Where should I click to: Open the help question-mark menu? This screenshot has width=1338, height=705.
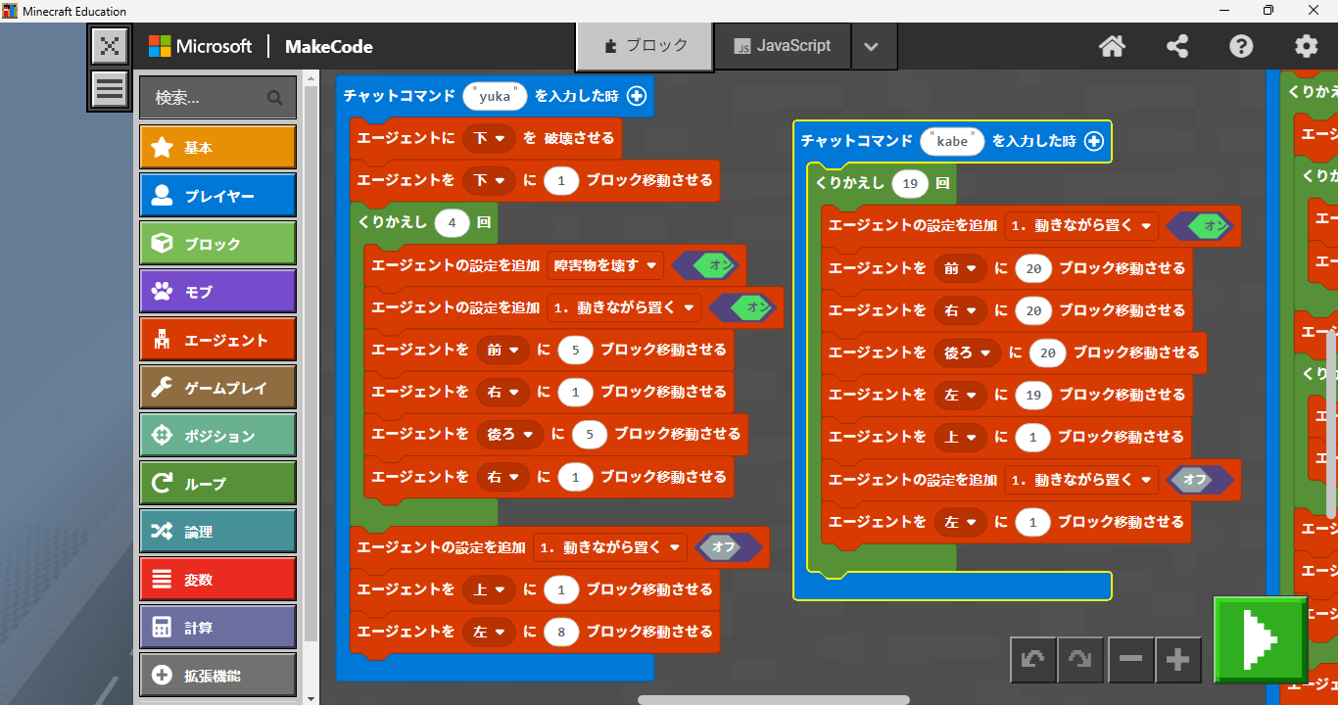(x=1241, y=46)
